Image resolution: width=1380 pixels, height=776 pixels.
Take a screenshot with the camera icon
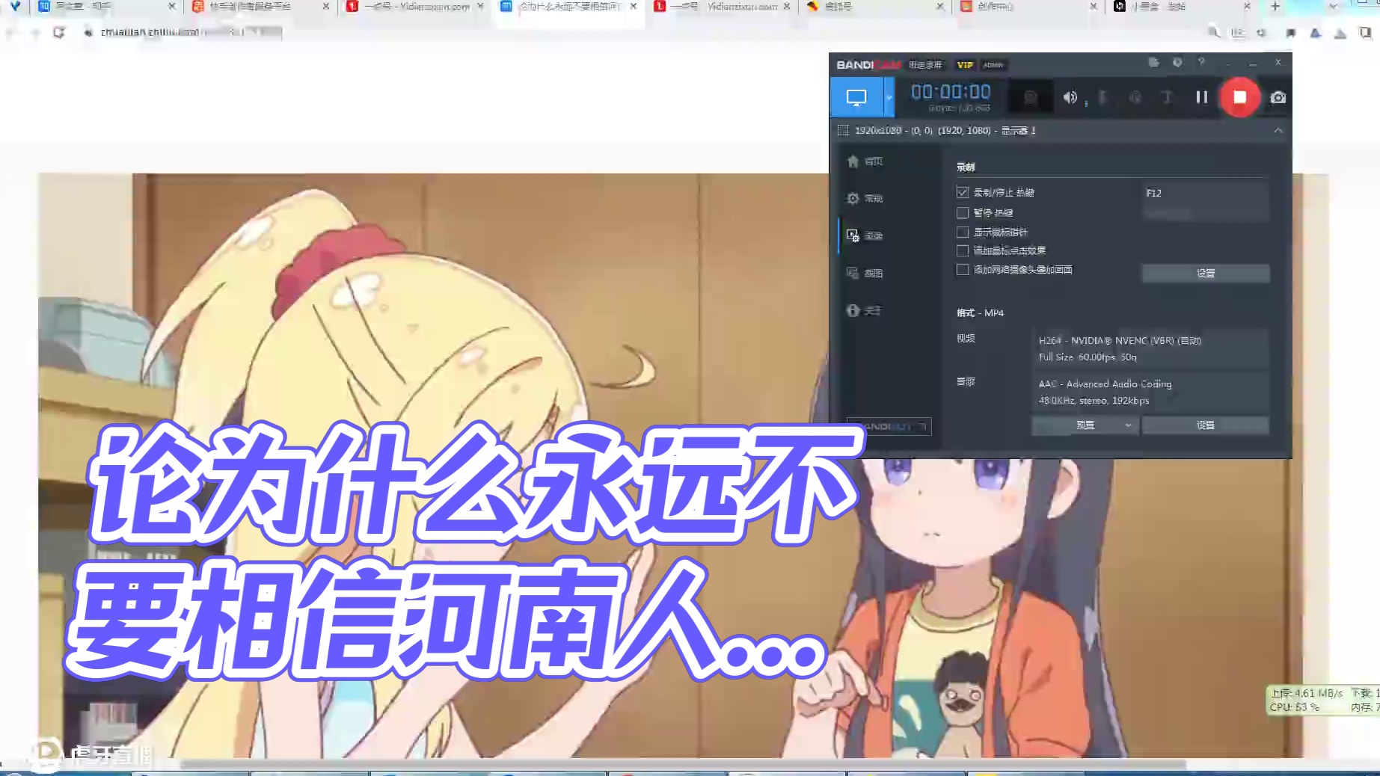click(1278, 98)
